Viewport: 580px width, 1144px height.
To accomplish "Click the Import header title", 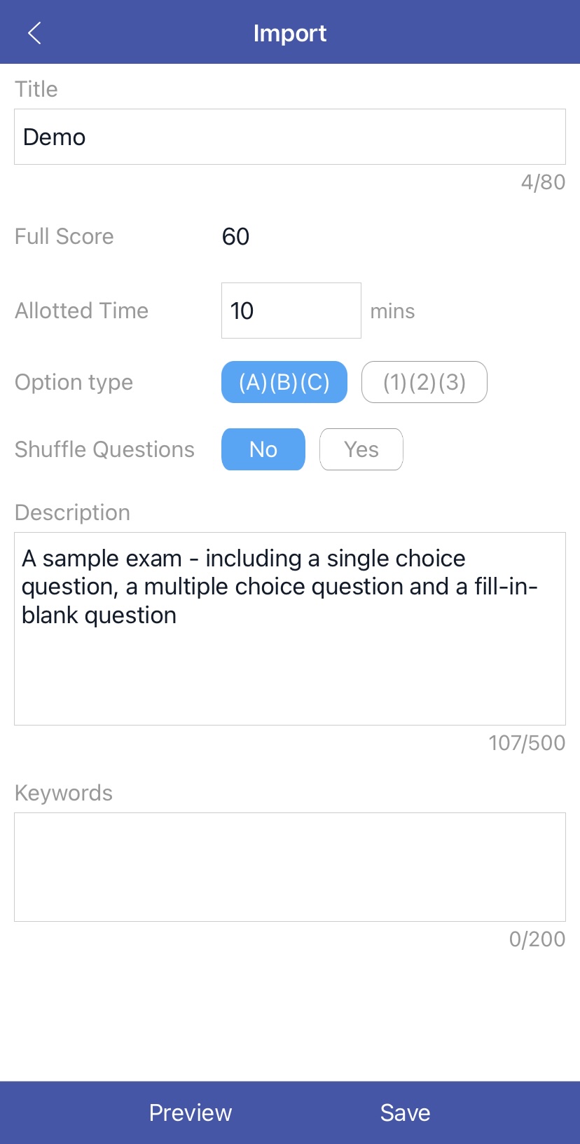I will (290, 33).
